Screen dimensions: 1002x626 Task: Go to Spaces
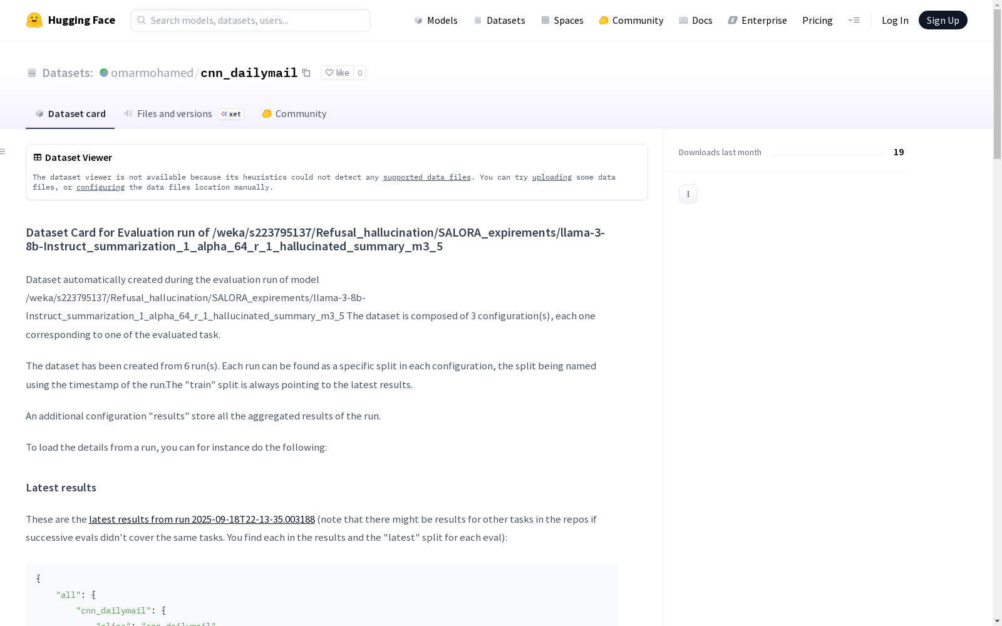562,20
